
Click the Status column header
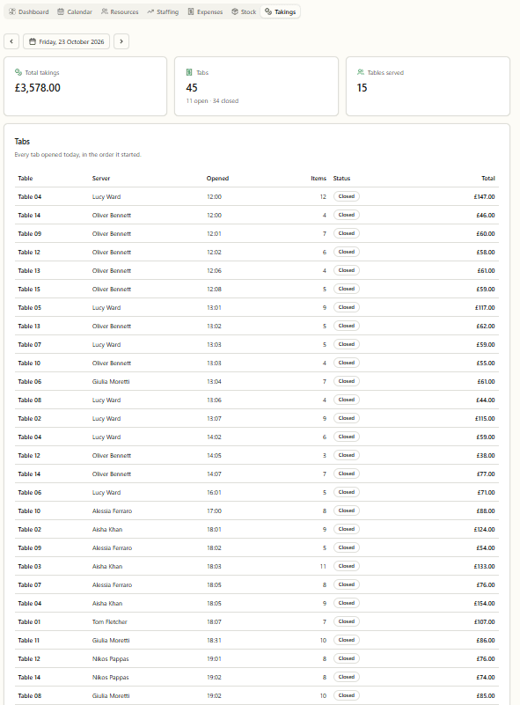click(x=341, y=179)
